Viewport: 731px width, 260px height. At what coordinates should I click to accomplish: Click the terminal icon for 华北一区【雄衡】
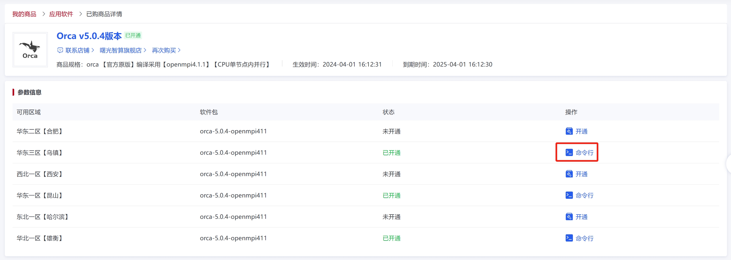569,238
